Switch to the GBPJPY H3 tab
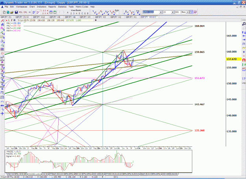246x179 pixels. tap(100, 17)
